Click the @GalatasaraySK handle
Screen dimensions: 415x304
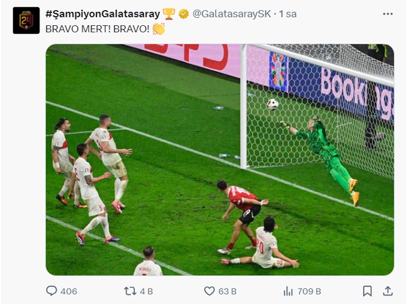coord(232,14)
